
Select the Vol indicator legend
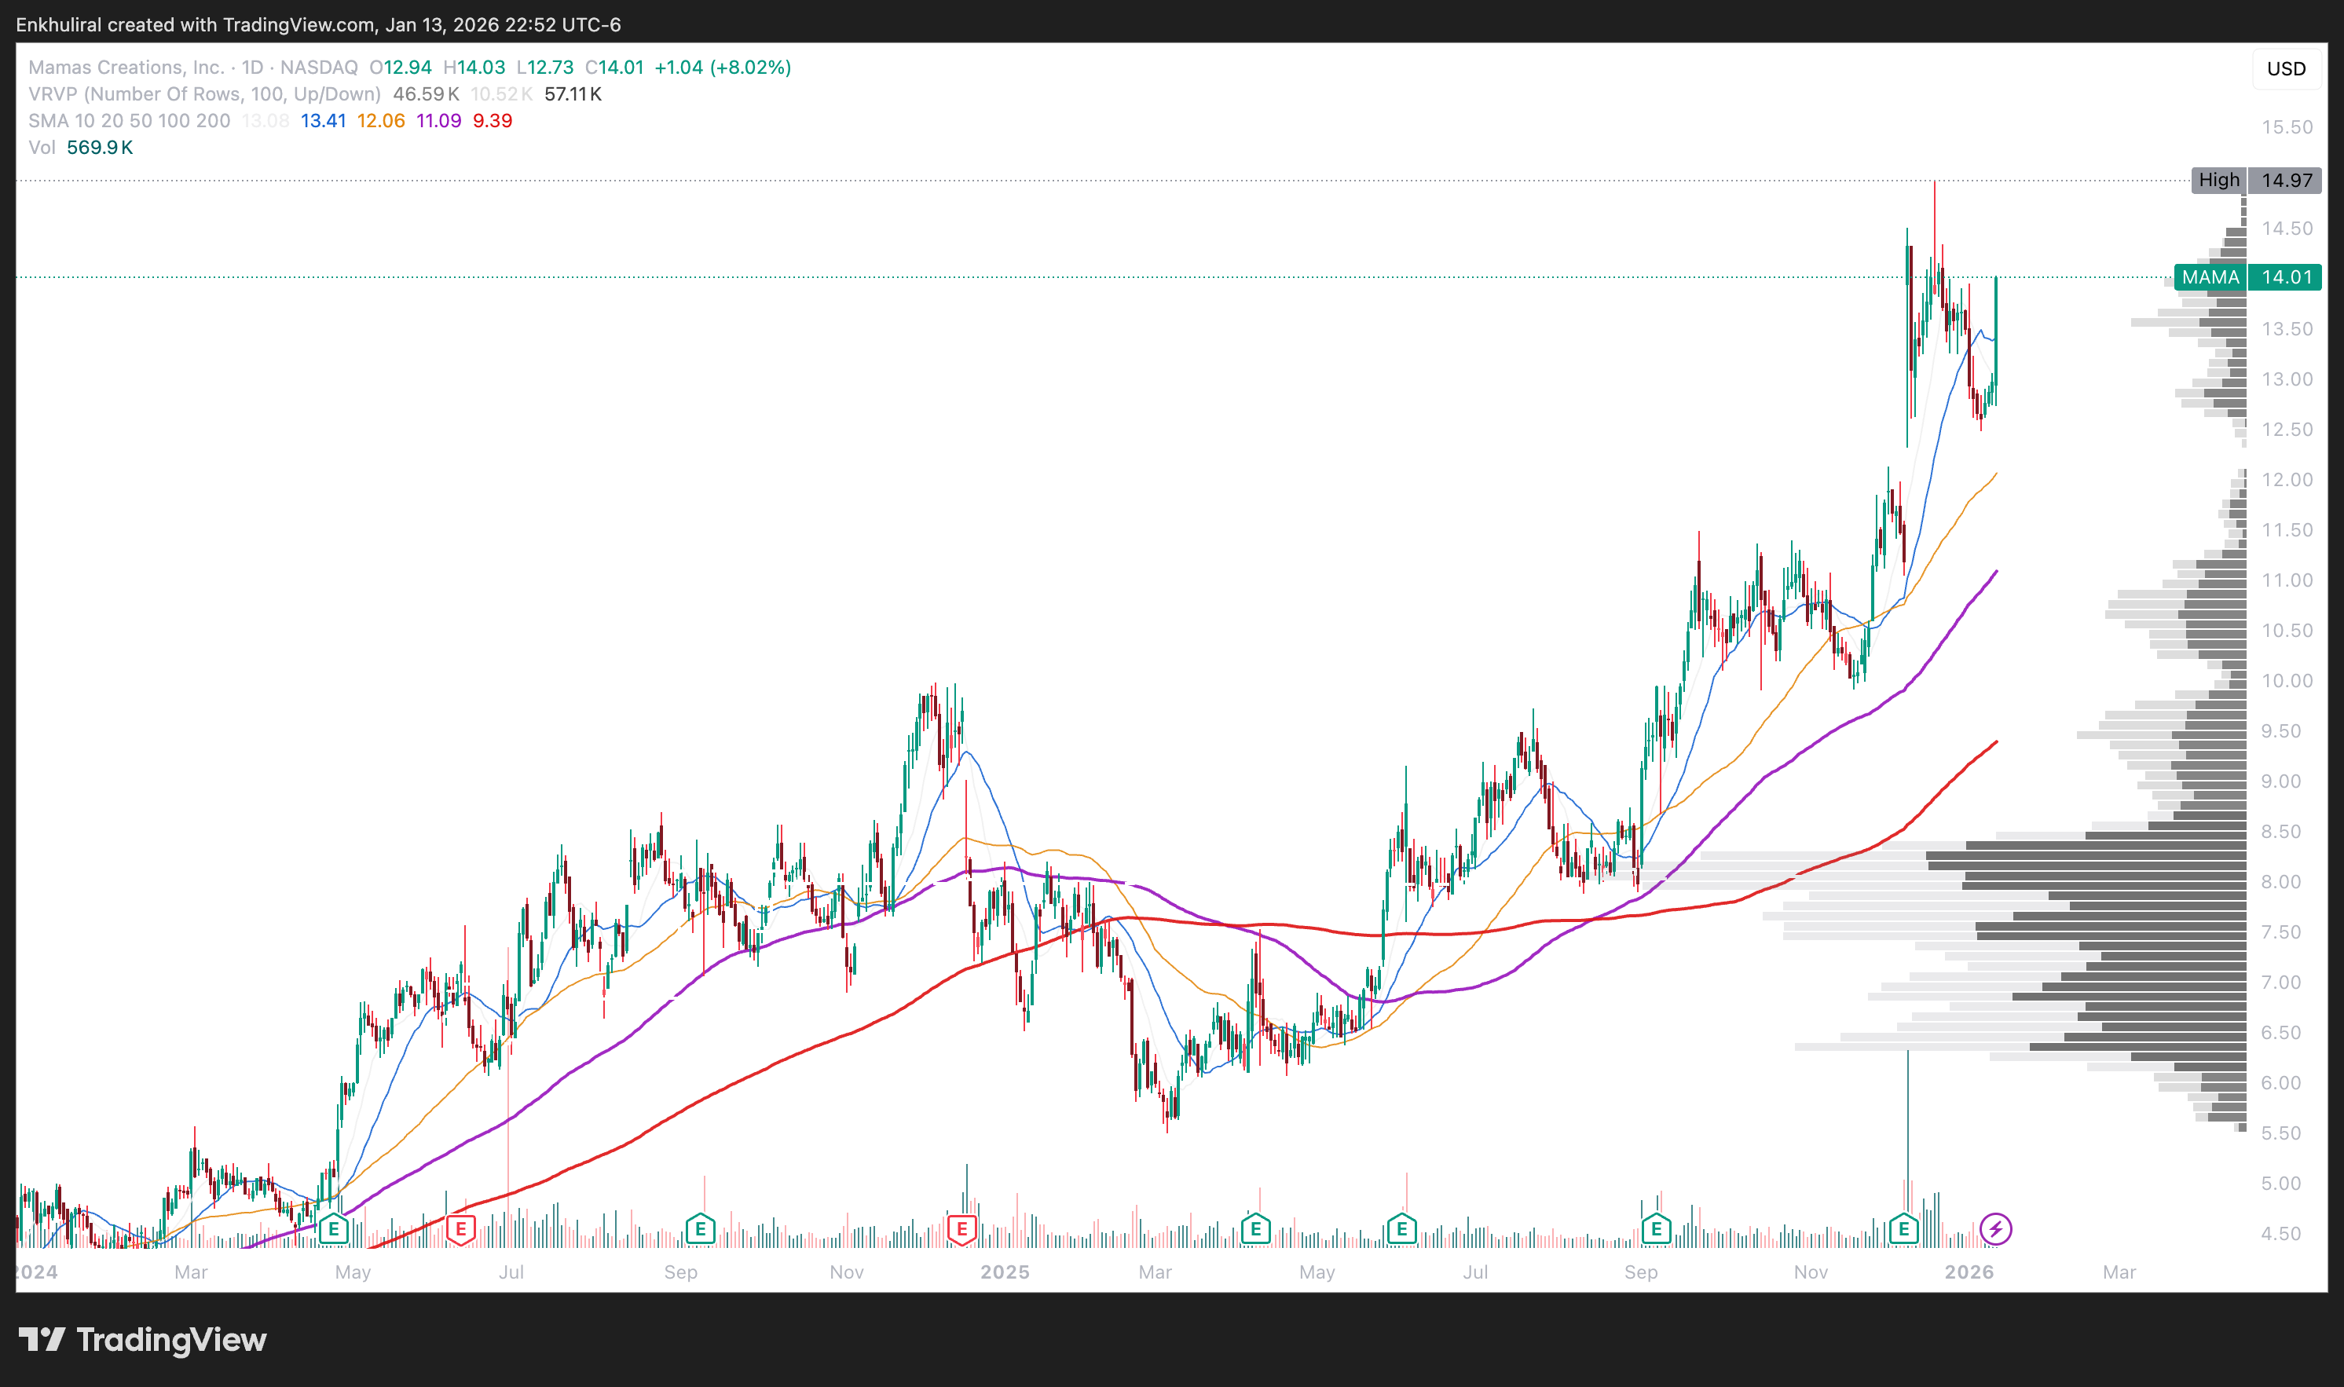pos(42,148)
